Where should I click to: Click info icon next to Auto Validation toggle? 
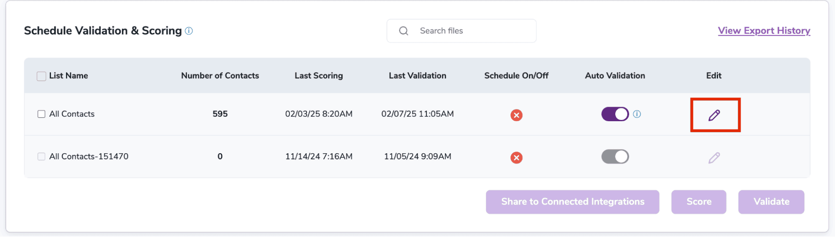(x=637, y=114)
